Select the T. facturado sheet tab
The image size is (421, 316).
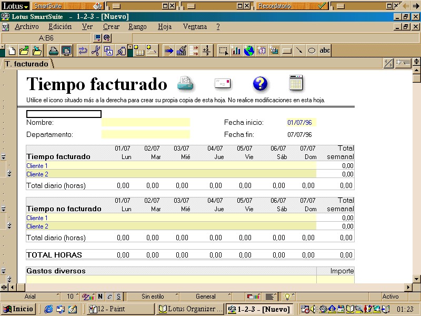pyautogui.click(x=27, y=64)
